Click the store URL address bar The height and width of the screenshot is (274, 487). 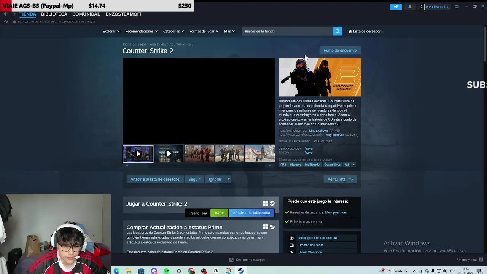(x=57, y=21)
